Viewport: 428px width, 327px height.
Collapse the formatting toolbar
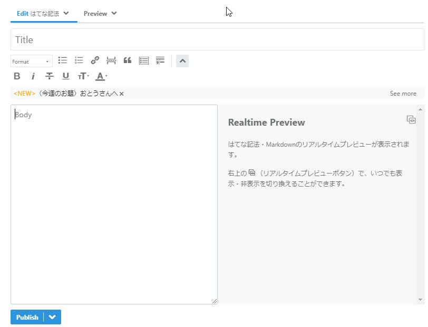[x=182, y=60]
